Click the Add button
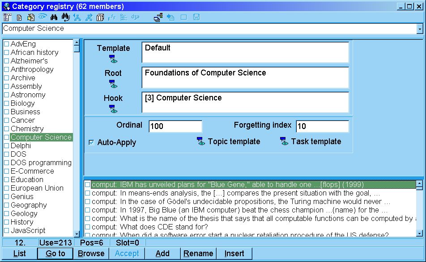426x262 pixels. tap(162, 254)
